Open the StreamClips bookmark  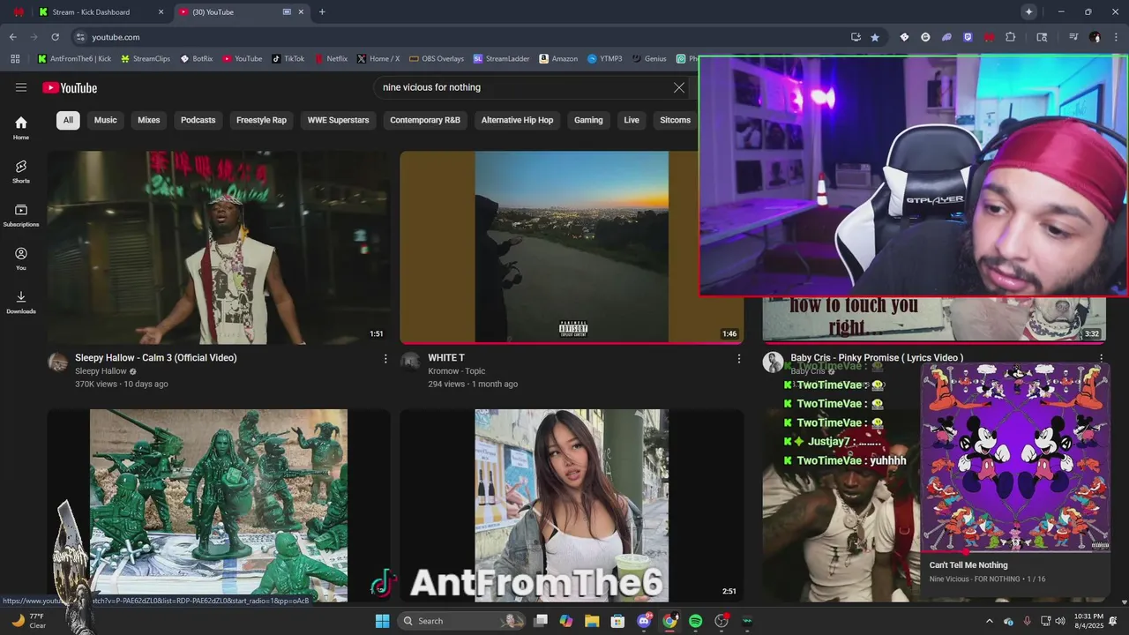tap(145, 59)
